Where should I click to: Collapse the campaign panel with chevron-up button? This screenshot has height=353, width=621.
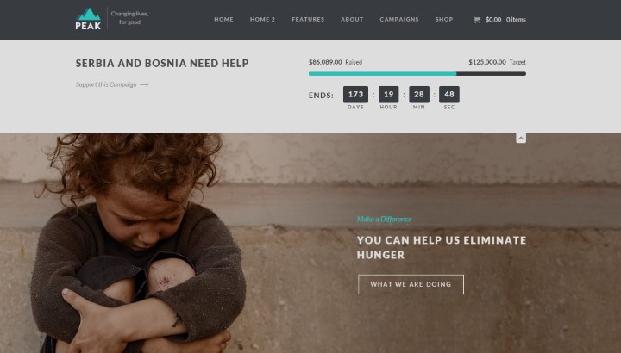(x=521, y=138)
